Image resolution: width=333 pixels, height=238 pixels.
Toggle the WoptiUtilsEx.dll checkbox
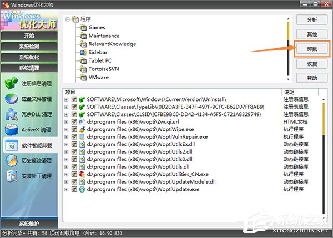(x=74, y=144)
